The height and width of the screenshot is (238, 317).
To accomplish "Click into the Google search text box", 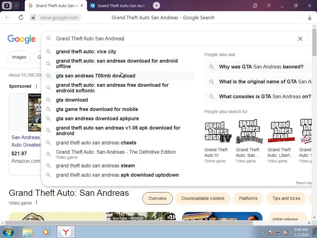I will click(x=174, y=38).
